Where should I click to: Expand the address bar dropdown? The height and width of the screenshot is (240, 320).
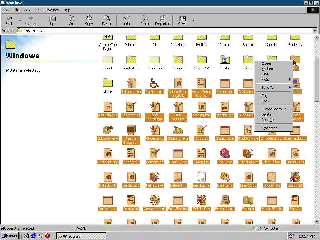pos(315,31)
